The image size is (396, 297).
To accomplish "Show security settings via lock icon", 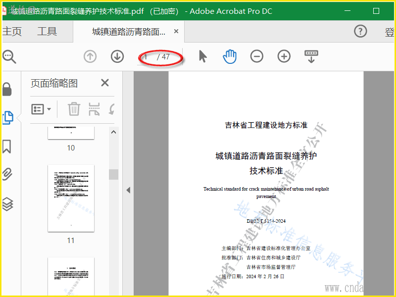I will (x=7, y=89).
